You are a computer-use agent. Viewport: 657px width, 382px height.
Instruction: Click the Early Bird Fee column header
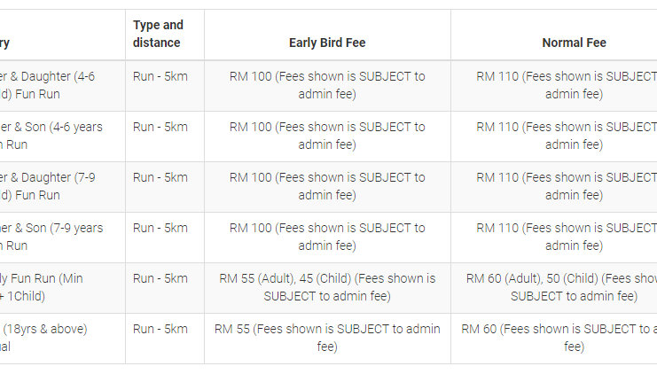click(x=327, y=43)
